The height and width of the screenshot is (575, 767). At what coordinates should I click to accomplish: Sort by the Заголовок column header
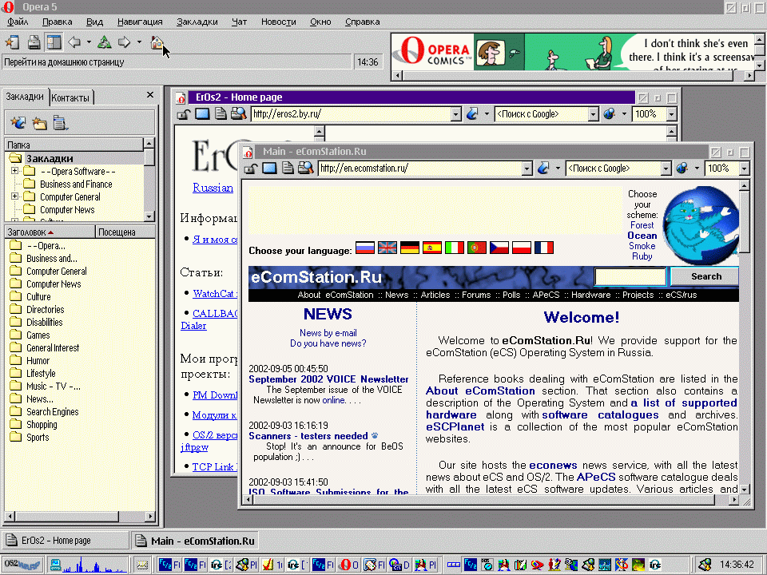[x=50, y=232]
